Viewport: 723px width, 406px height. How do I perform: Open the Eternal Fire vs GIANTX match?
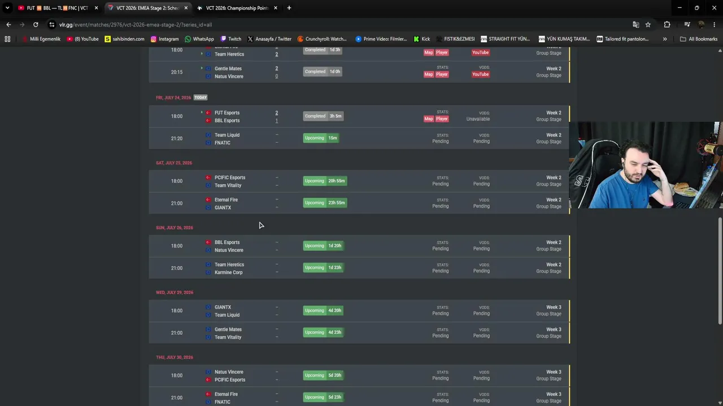[359, 204]
